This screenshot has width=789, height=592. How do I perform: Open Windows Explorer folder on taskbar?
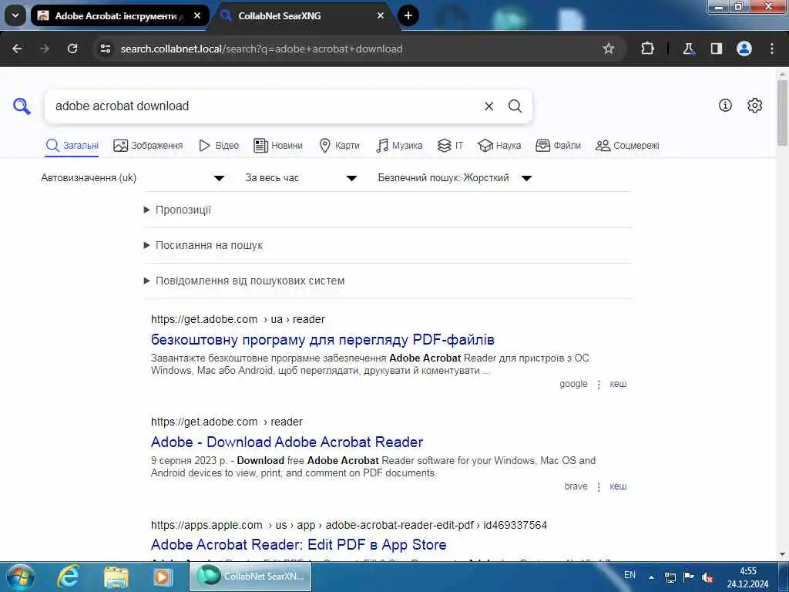point(116,577)
